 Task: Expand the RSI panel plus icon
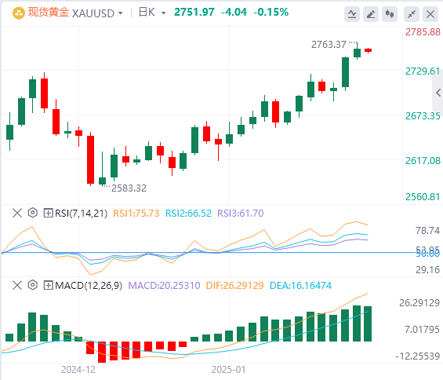point(48,213)
